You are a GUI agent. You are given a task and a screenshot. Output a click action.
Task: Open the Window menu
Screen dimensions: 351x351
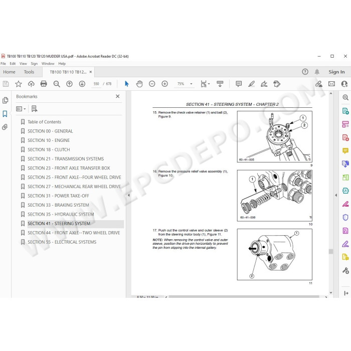coord(48,64)
